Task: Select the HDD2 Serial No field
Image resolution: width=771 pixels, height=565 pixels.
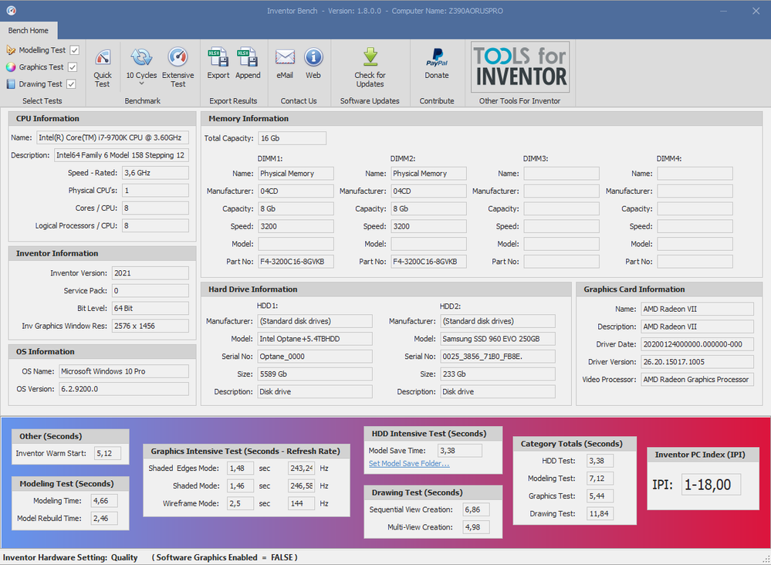Action: [498, 357]
